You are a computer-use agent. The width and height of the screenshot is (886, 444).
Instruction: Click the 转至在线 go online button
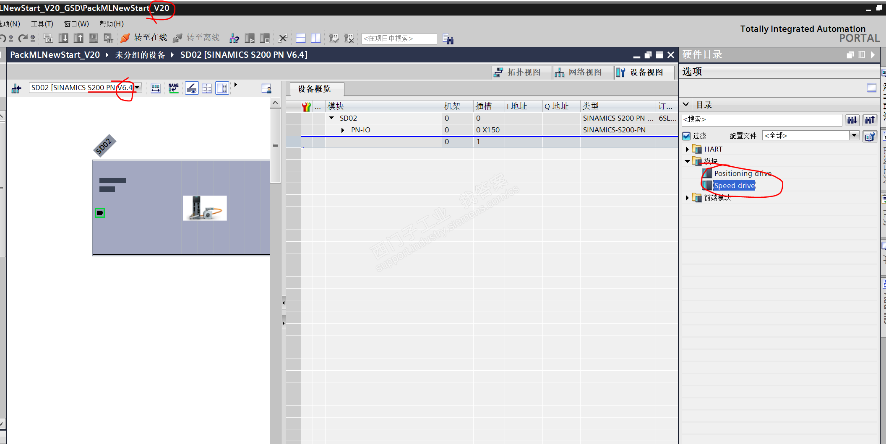(143, 38)
